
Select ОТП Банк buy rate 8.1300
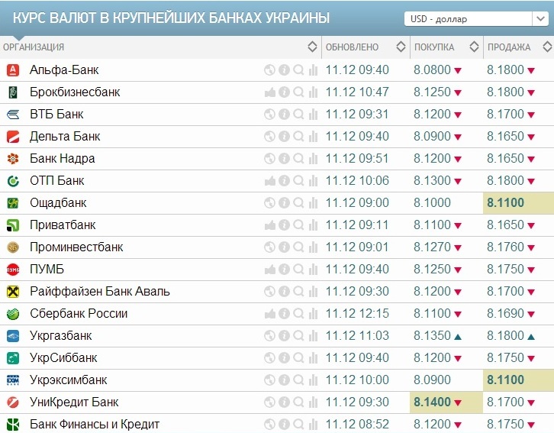[x=432, y=181]
